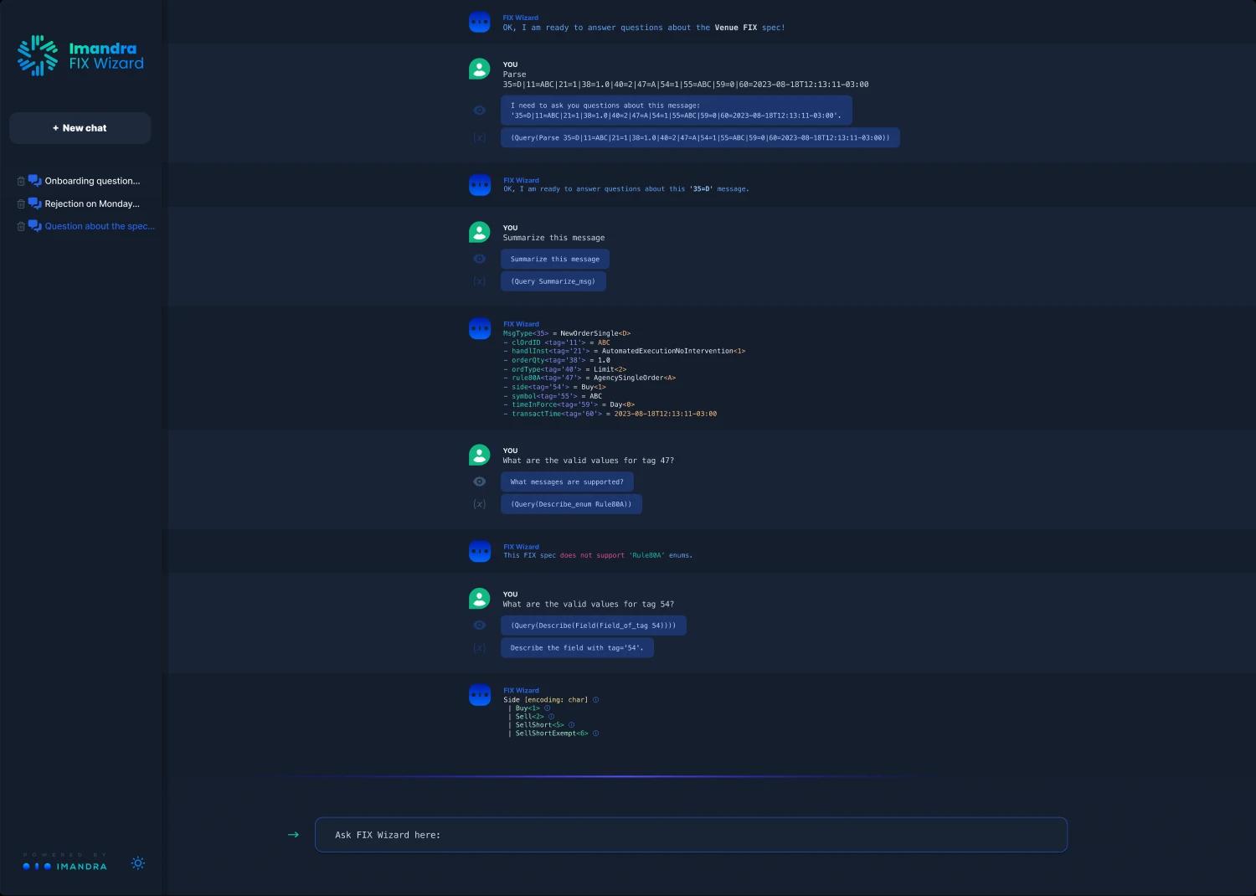Toggle eye icon for the Parse message

coord(479,111)
